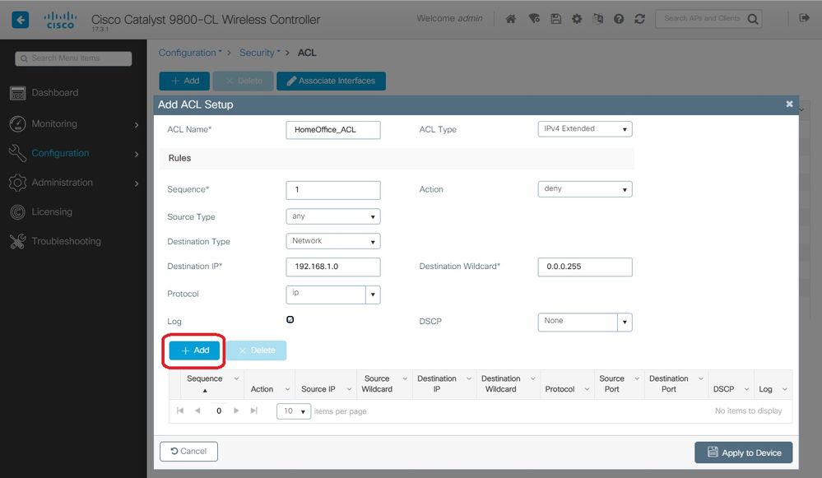Click the feedback documents icon in header
822x478 pixels.
point(597,19)
